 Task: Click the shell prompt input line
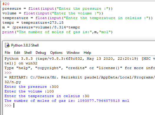pyautogui.click(x=79, y=105)
